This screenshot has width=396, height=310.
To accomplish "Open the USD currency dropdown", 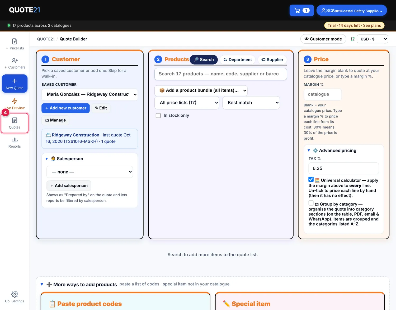I will click(x=373, y=39).
